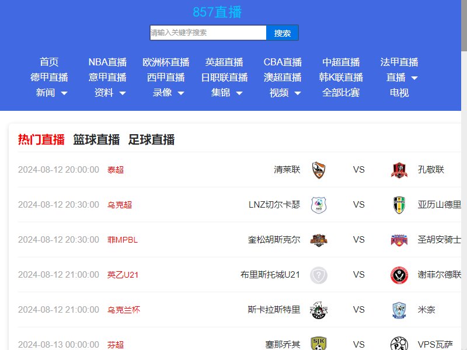
Task: Open the 英乙U21 league link
Action: [x=123, y=275]
